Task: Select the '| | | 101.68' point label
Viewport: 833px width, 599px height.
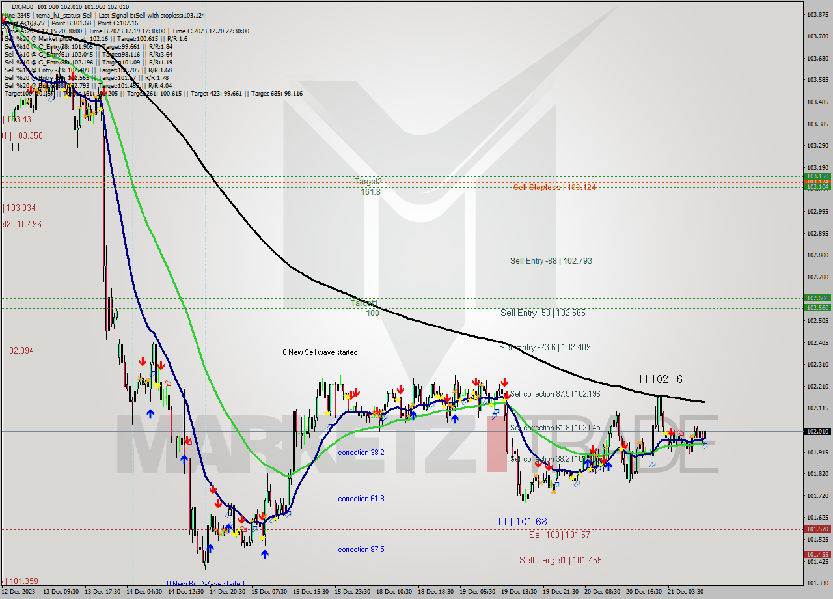Action: tap(523, 522)
